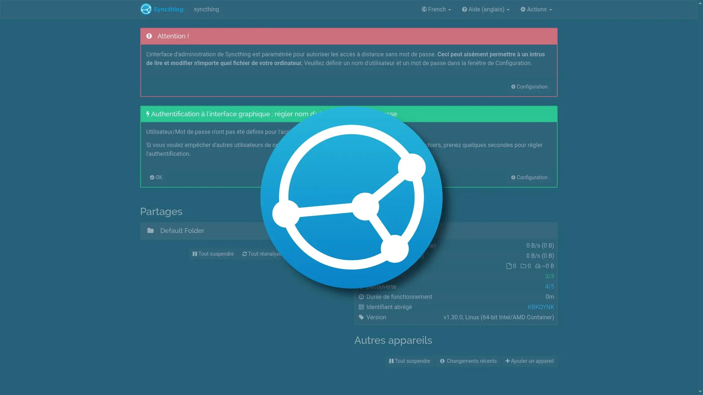Expand the Default Folder details panel
Screen dimensions: 703x395
click(x=182, y=230)
